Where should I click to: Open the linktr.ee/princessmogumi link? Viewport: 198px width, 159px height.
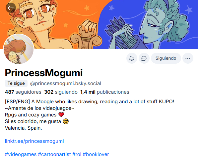tap(34, 141)
